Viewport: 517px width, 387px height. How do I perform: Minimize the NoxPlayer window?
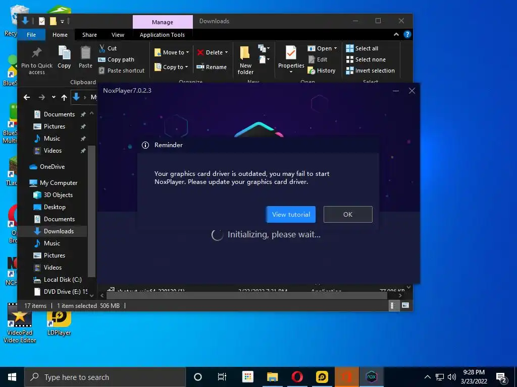coord(396,91)
